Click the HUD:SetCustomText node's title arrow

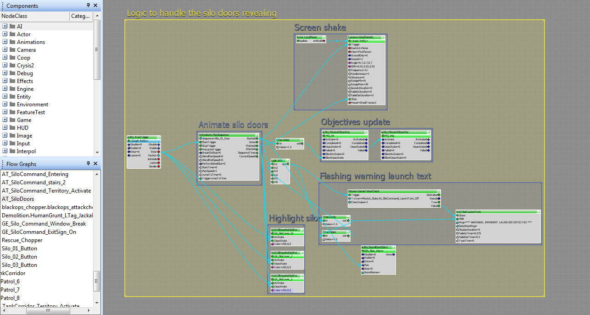539,211
